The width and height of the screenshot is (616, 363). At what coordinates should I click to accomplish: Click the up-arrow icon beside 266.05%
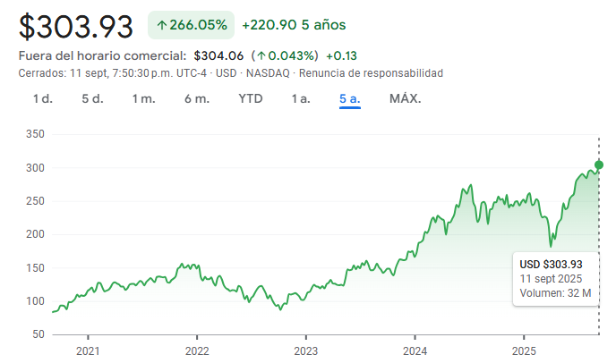tap(161, 26)
